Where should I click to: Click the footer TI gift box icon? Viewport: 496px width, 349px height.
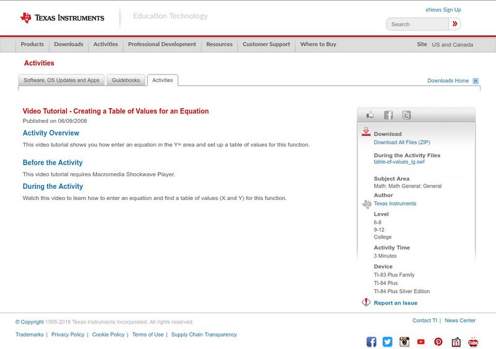point(456,342)
